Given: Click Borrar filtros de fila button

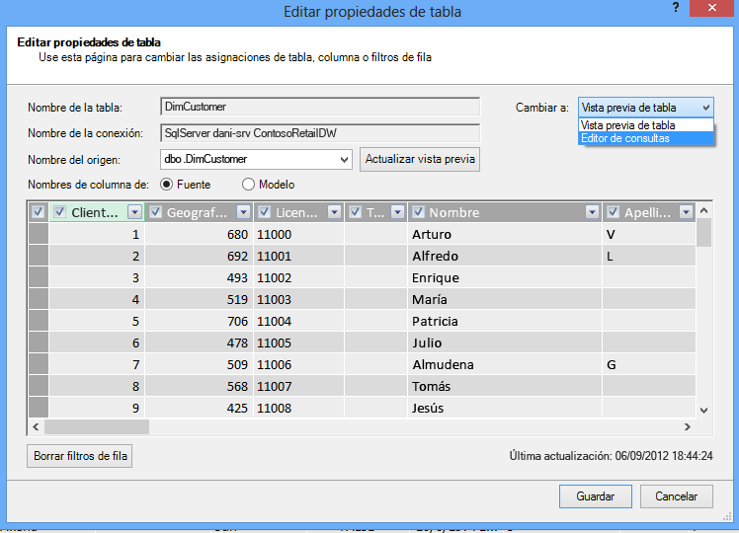Looking at the screenshot, I should tap(80, 456).
